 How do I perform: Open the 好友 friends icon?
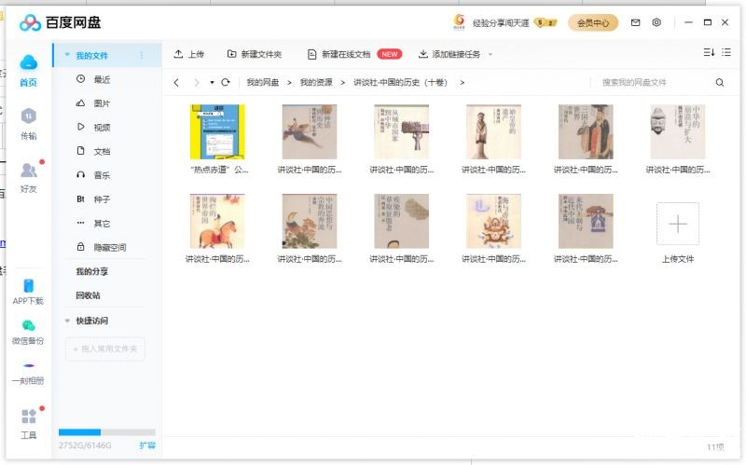pyautogui.click(x=29, y=170)
